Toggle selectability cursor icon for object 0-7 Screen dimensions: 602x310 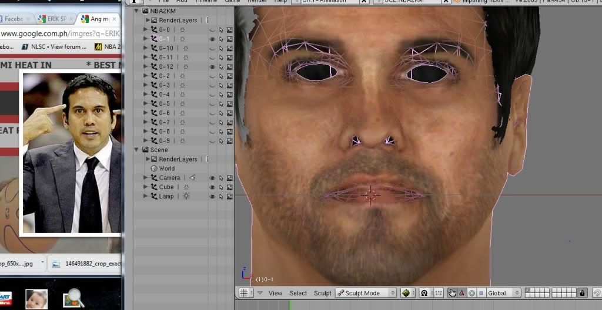pos(221,122)
